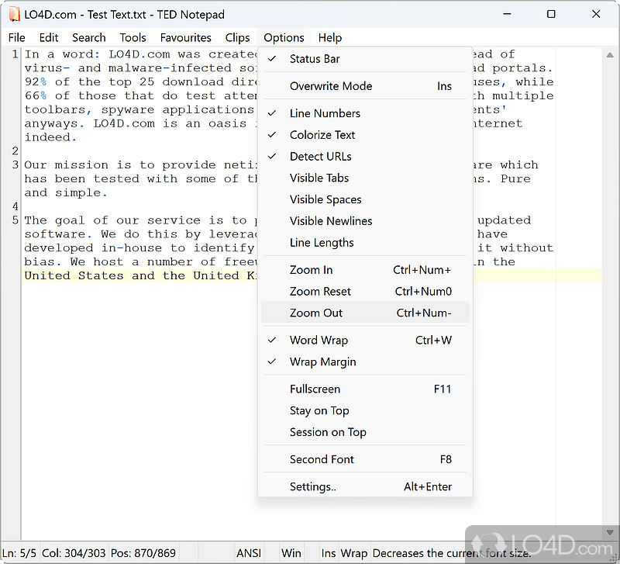
Task: Click the highlighted Zoom Out entry
Action: (365, 313)
